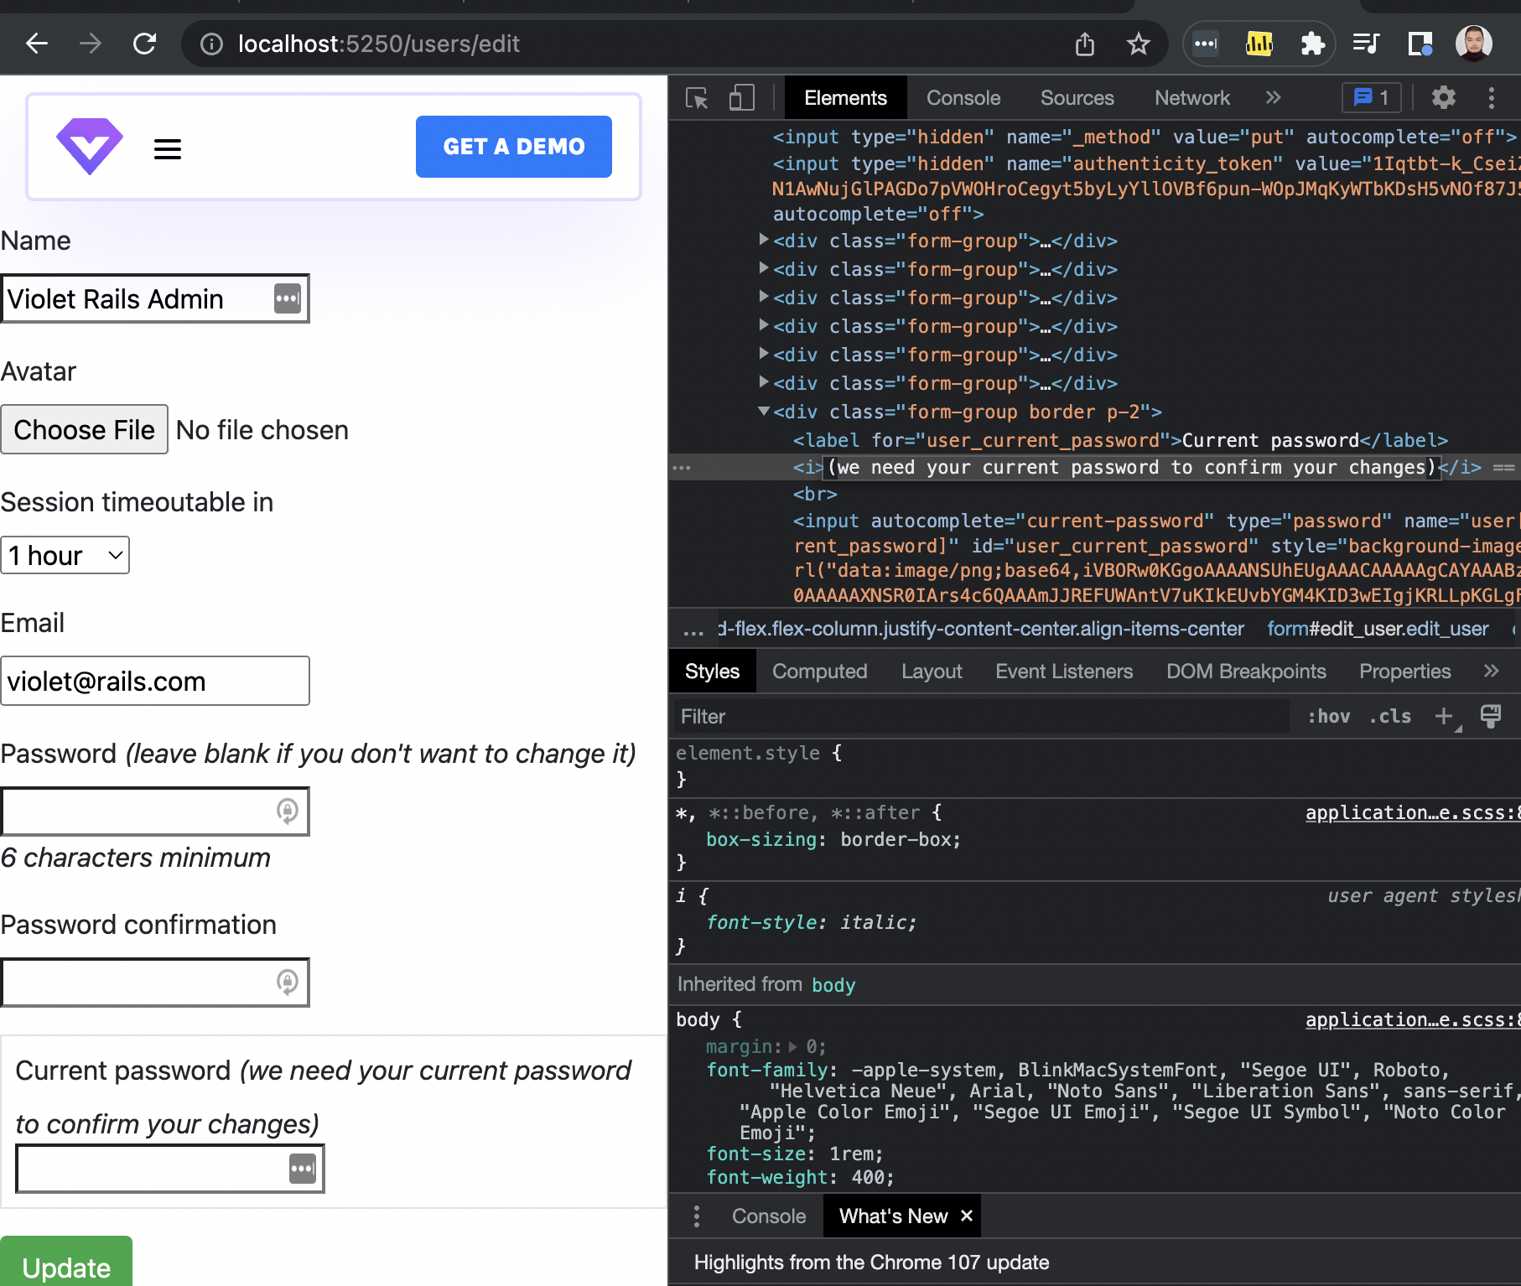Open the Properties tab
The image size is (1521, 1286).
click(x=1405, y=672)
